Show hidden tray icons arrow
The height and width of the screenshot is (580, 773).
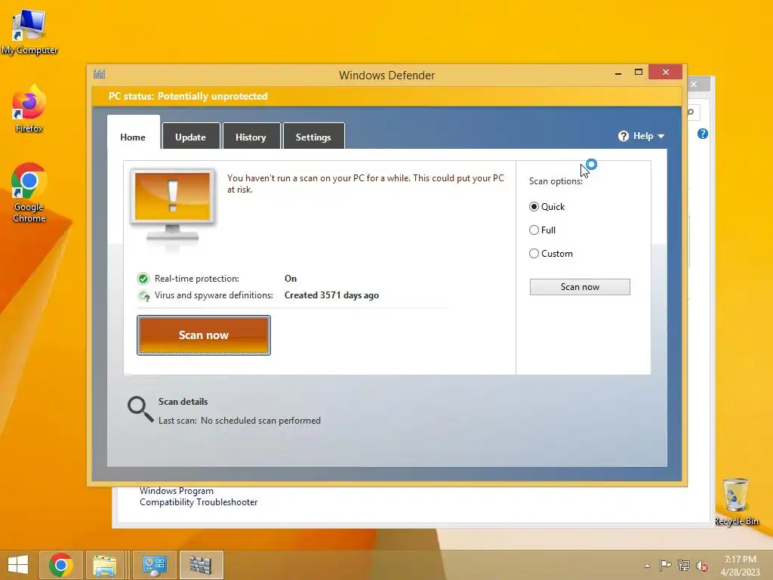(x=647, y=566)
